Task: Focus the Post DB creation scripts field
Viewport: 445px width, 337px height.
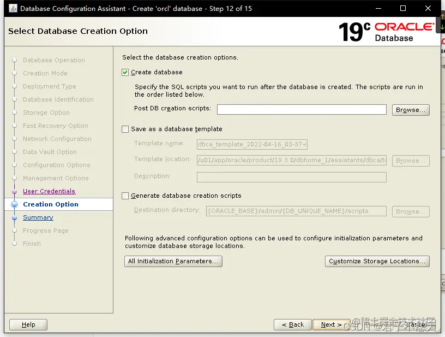Action: pos(302,110)
